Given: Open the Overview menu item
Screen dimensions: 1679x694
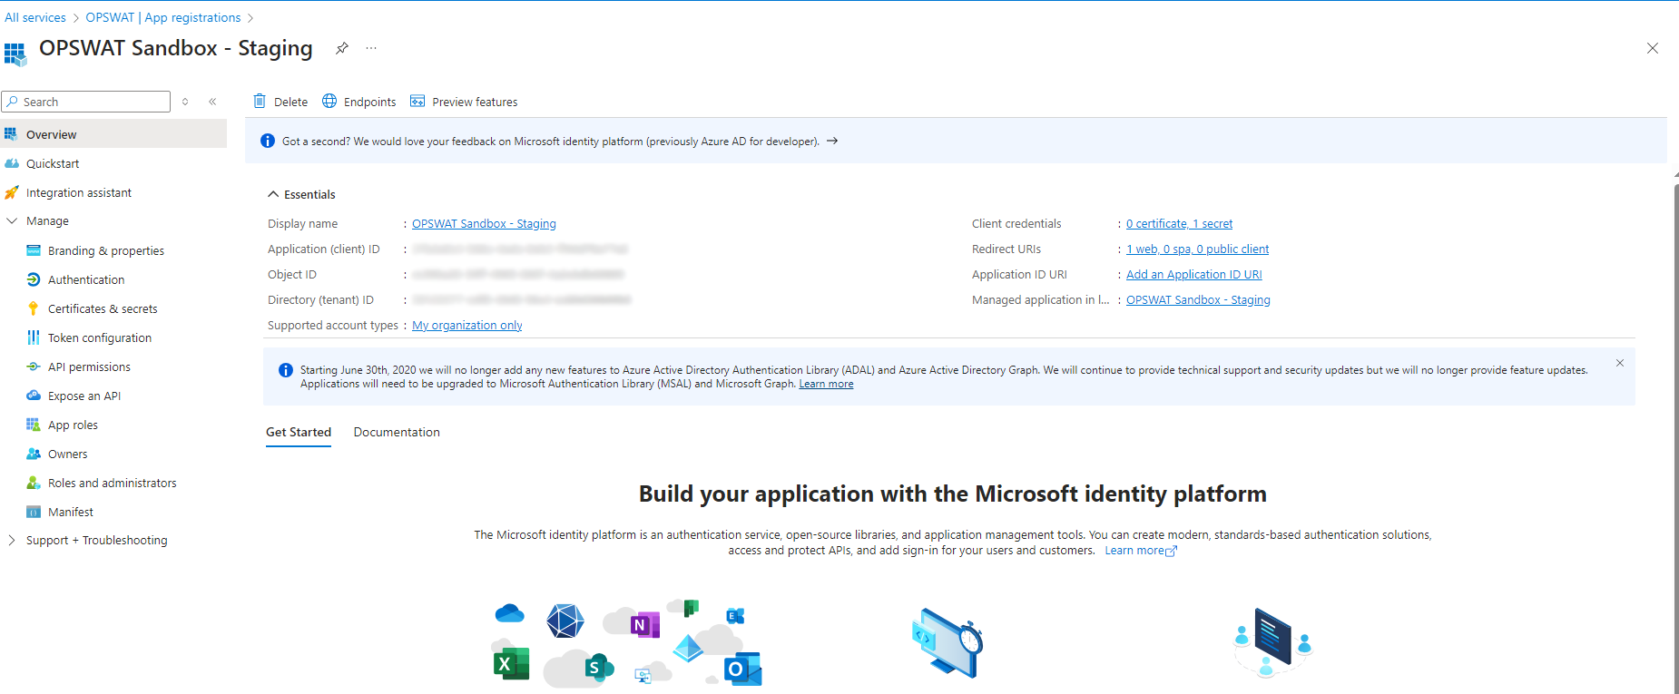Looking at the screenshot, I should click(113, 134).
